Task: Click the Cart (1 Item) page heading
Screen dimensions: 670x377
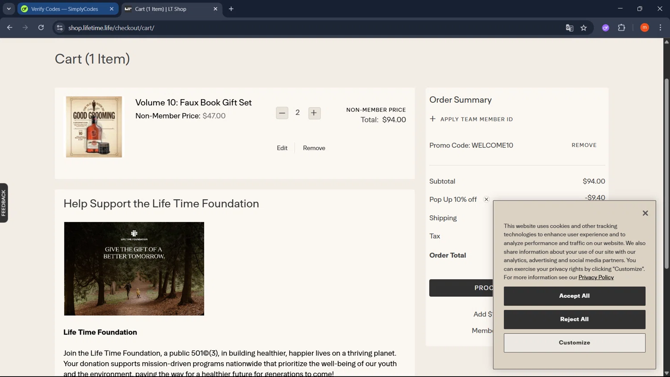Action: tap(92, 59)
